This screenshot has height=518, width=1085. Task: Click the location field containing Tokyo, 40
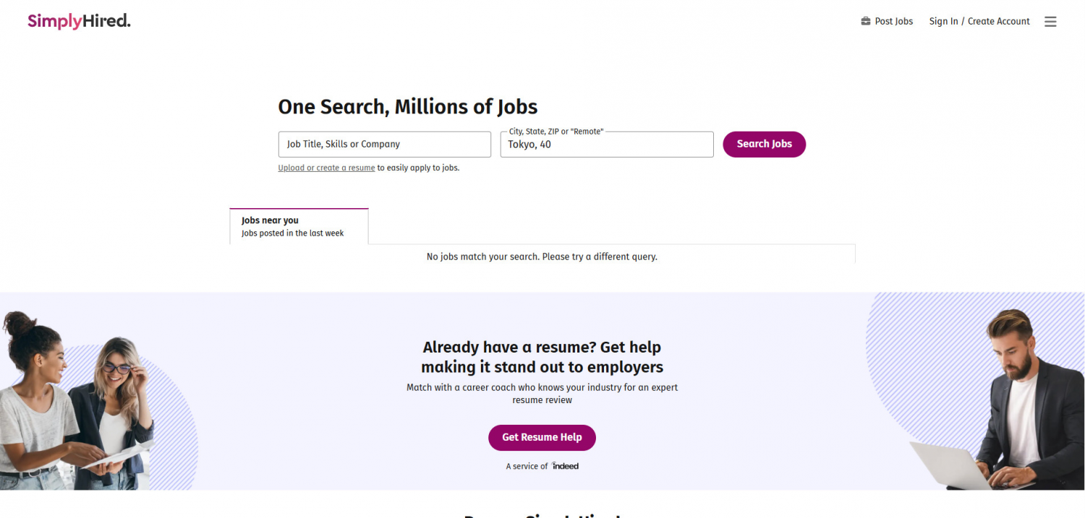click(x=607, y=144)
